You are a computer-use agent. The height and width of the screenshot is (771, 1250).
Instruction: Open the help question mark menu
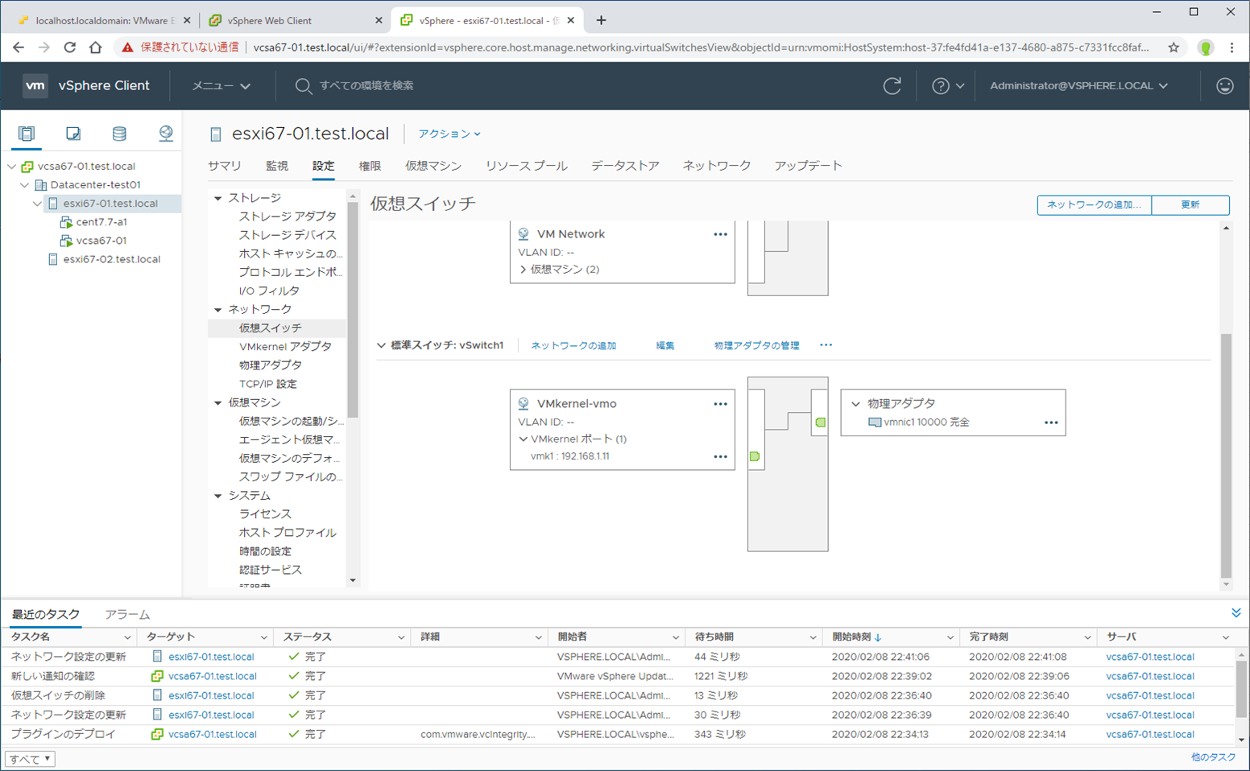[948, 85]
